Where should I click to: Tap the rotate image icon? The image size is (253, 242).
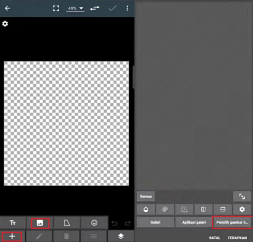pos(184,209)
